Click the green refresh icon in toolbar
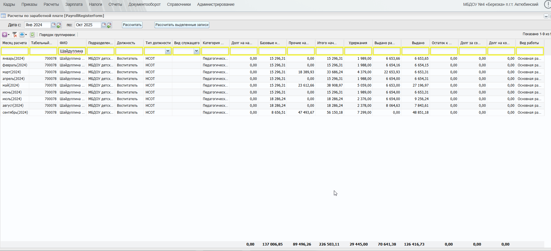This screenshot has width=551, height=251. tap(32, 35)
